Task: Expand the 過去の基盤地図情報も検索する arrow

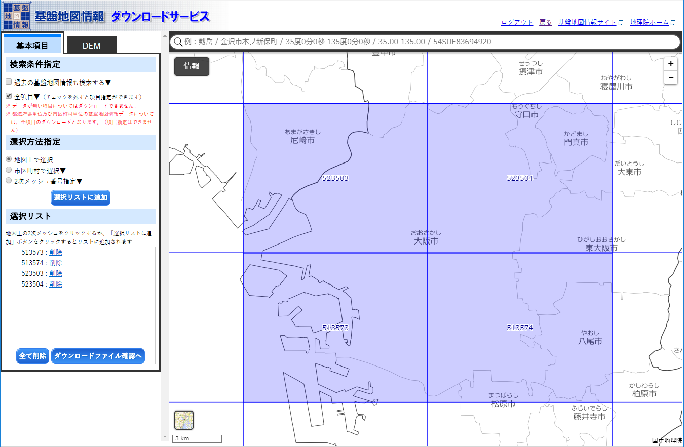Action: click(x=108, y=82)
